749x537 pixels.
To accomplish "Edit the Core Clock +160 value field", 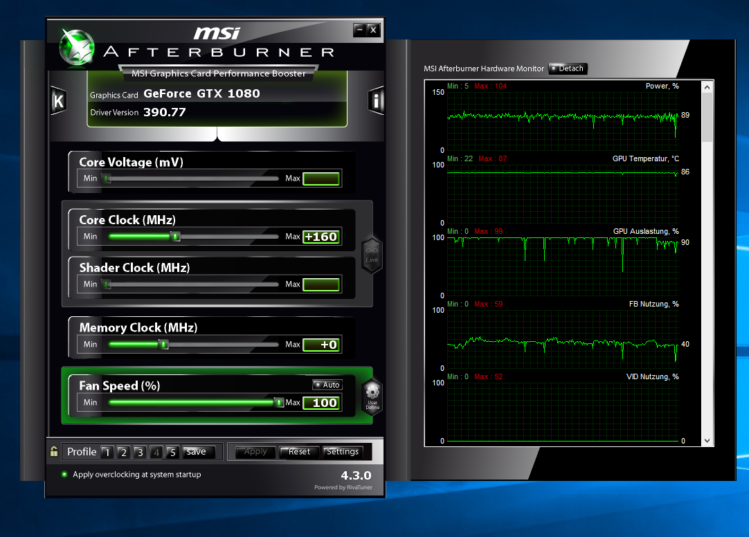I will [x=321, y=237].
